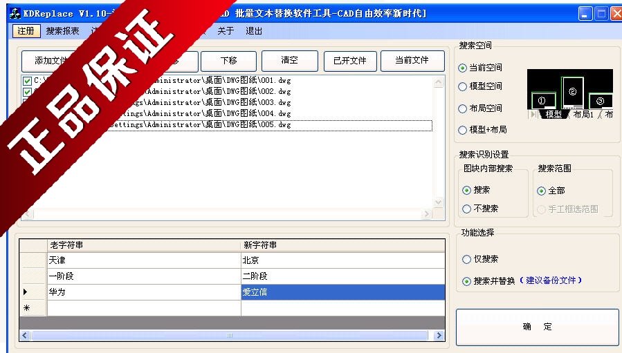Click viewport ③ in the space preview
This screenshot has height=353, width=622.
(x=600, y=101)
